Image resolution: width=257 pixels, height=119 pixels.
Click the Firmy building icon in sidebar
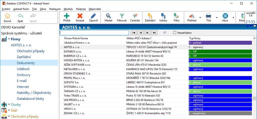click(4, 39)
